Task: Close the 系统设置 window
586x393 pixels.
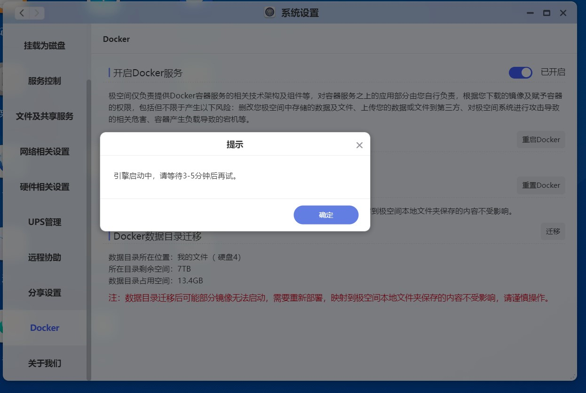Action: pyautogui.click(x=563, y=13)
